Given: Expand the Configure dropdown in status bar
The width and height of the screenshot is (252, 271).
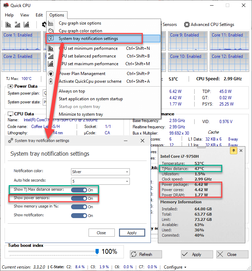Looking at the screenshot, I should 175,267.
